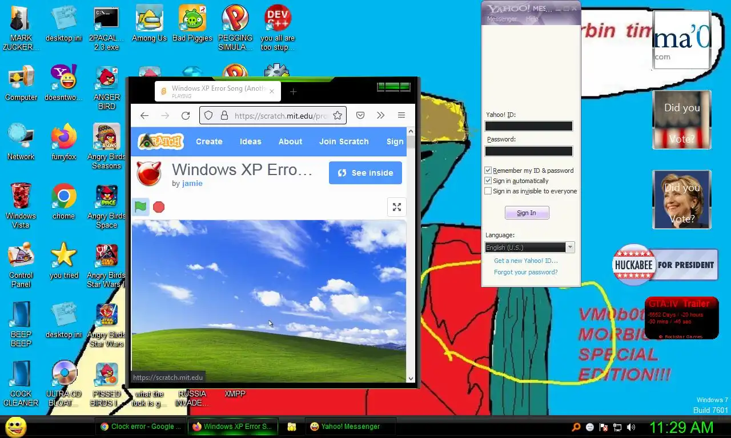The image size is (731, 438).
Task: Click the page scrollbar's up arrow
Action: [411, 131]
